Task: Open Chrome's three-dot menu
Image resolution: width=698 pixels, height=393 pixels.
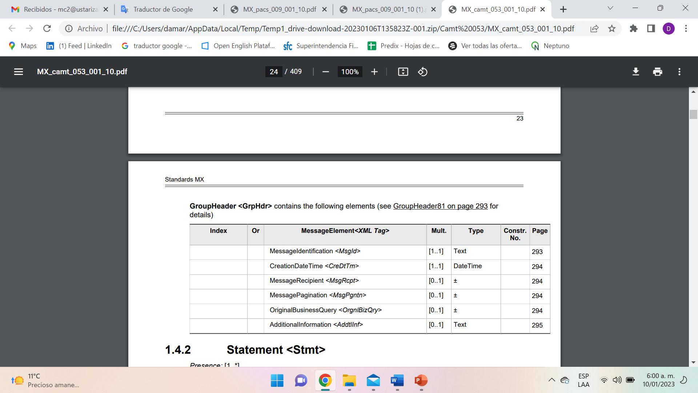Action: click(686, 28)
